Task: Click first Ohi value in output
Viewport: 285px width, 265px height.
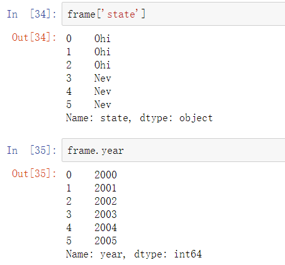Action: pyautogui.click(x=102, y=38)
